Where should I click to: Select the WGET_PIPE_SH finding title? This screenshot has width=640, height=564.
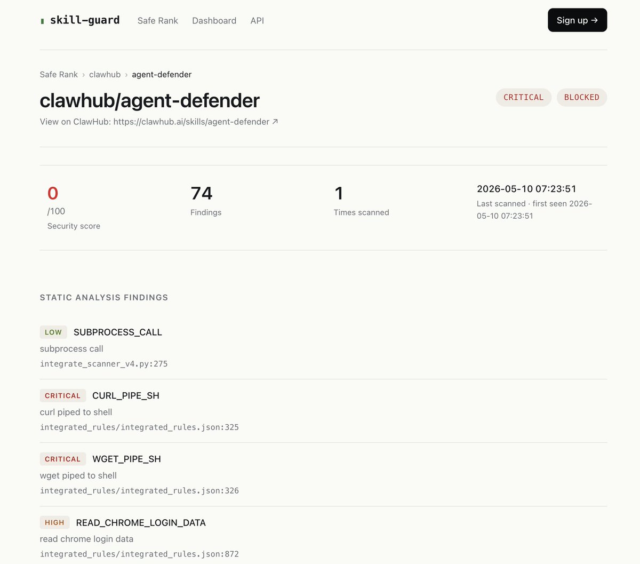point(126,459)
